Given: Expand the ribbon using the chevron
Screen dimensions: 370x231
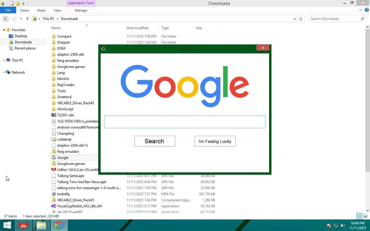Looking at the screenshot, I should tap(360, 10).
